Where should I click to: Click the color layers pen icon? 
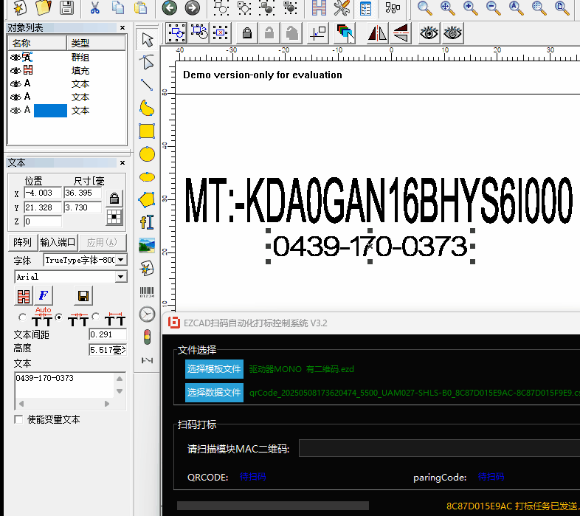pyautogui.click(x=345, y=33)
